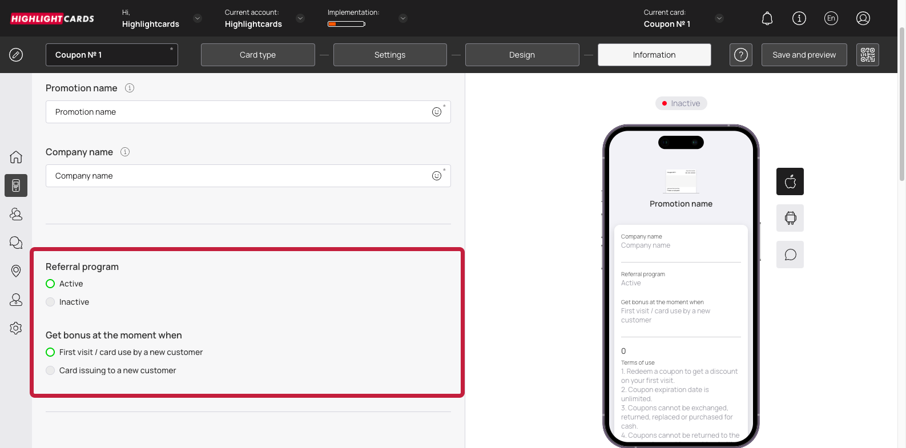Switch to the Card type step
The image size is (906, 448).
257,55
